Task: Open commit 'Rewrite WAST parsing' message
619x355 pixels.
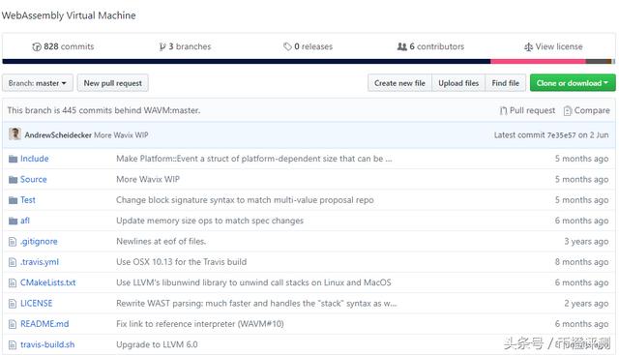Action: click(256, 304)
